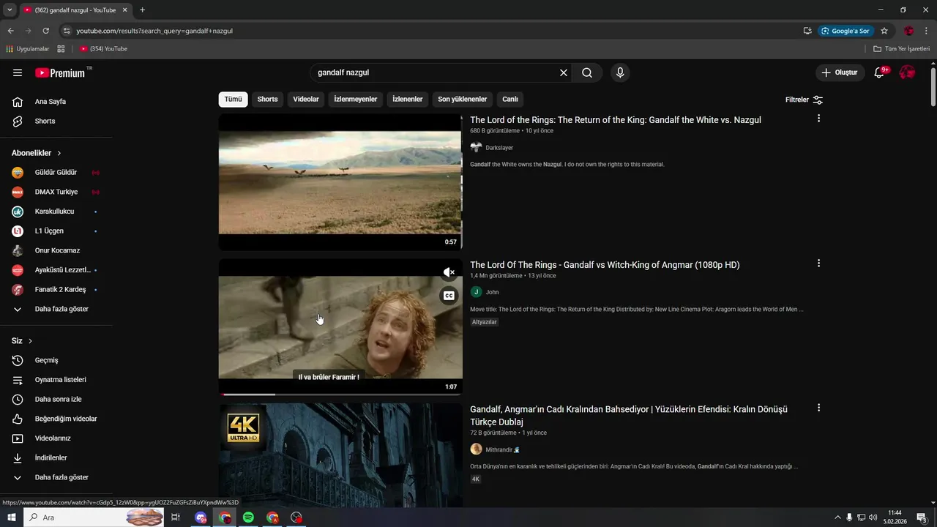The height and width of the screenshot is (527, 937).
Task: Open the YouTube account avatar menu
Action: tap(907, 72)
